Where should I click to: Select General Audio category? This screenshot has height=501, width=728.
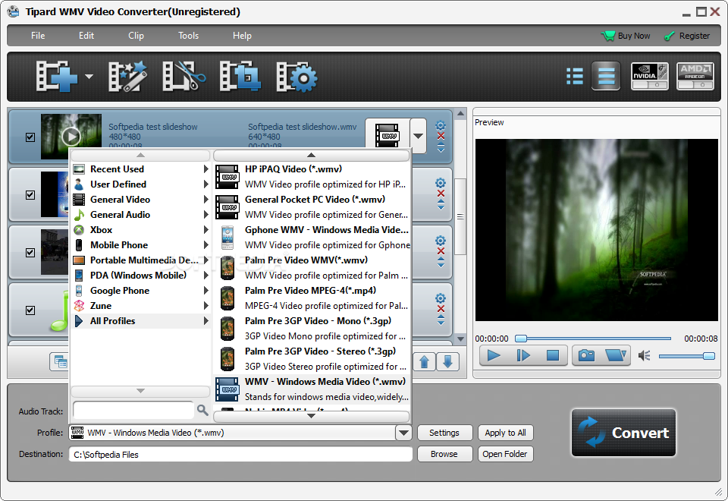tap(141, 215)
